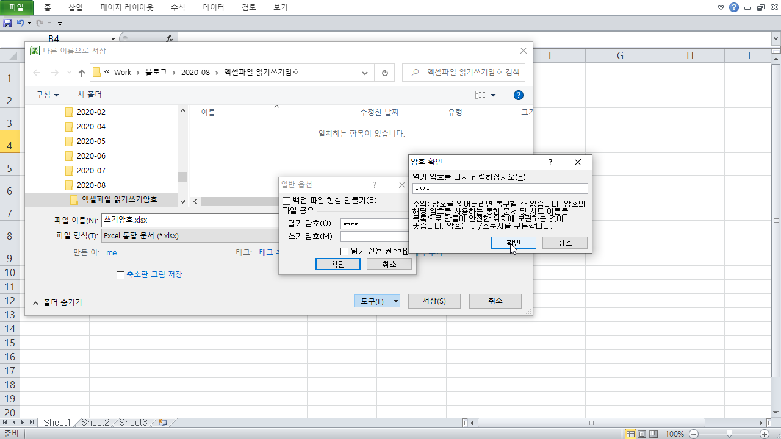
Task: Click the worksheet horizontal scrollbar
Action: 591,423
